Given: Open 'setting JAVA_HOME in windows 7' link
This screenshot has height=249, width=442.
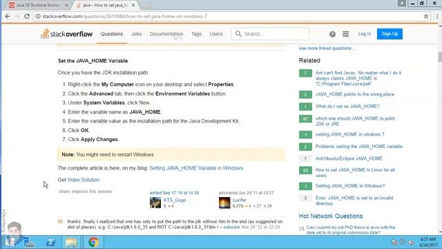Looking at the screenshot, I should coord(349,134).
